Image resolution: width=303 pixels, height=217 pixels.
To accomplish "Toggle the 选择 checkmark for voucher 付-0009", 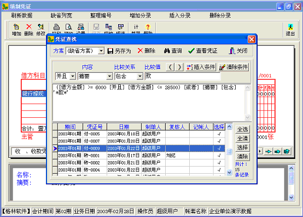I will (219, 149).
